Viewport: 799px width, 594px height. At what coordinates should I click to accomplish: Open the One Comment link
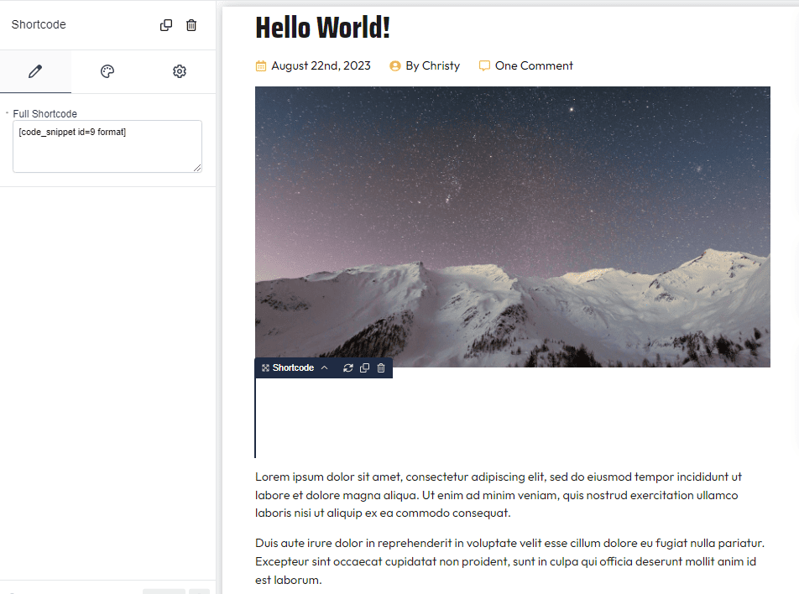[x=534, y=65]
